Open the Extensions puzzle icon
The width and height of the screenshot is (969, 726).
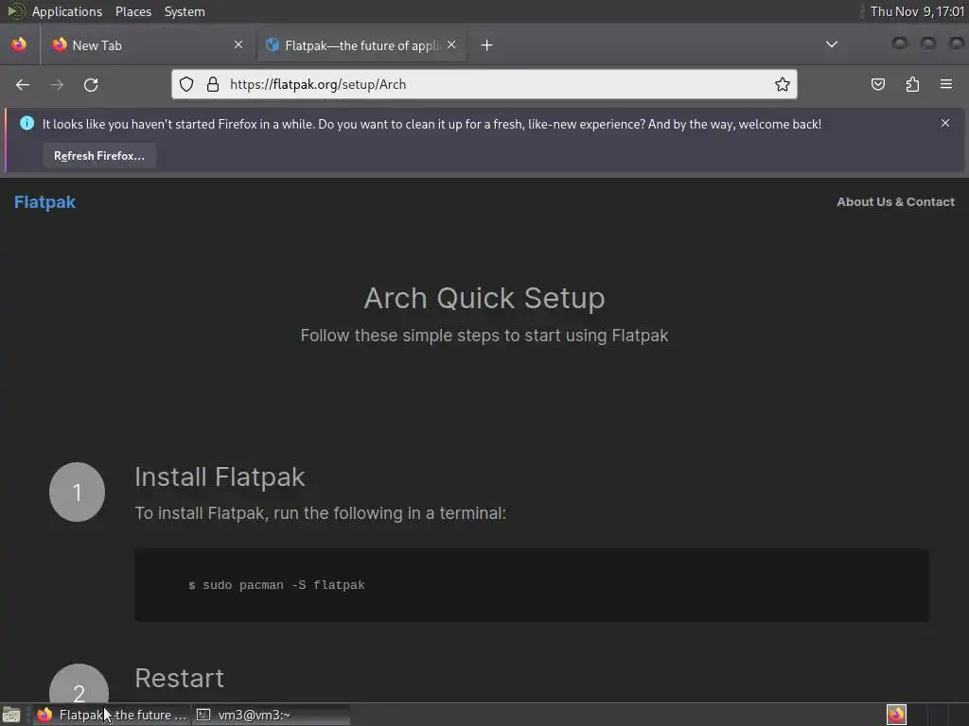point(912,84)
